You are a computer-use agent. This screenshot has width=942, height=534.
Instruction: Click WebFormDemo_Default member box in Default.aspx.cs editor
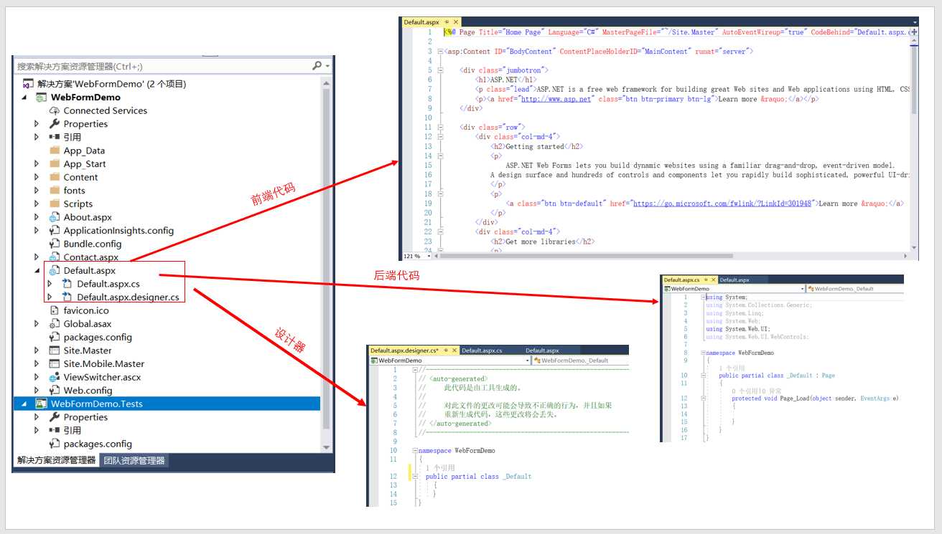pyautogui.click(x=854, y=289)
